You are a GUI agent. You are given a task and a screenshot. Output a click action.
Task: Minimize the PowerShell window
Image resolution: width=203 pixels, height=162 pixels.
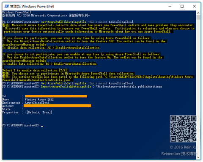click(x=170, y=6)
